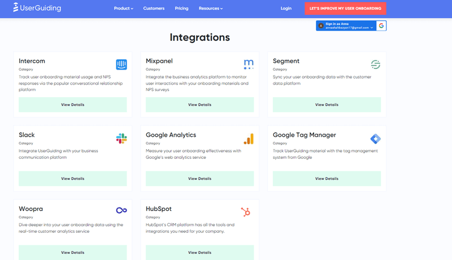452x260 pixels.
Task: Click Slack's business communication platform description
Action: [x=58, y=154]
